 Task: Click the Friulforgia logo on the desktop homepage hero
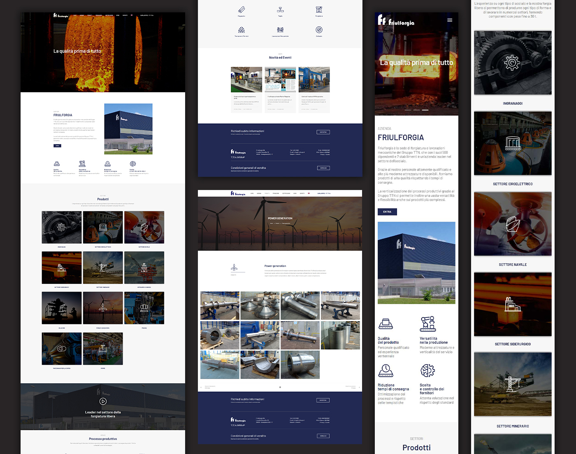(x=60, y=16)
